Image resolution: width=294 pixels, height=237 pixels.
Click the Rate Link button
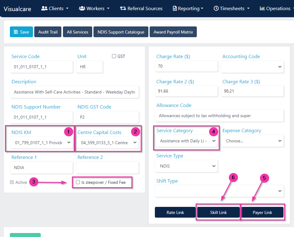[x=175, y=212]
